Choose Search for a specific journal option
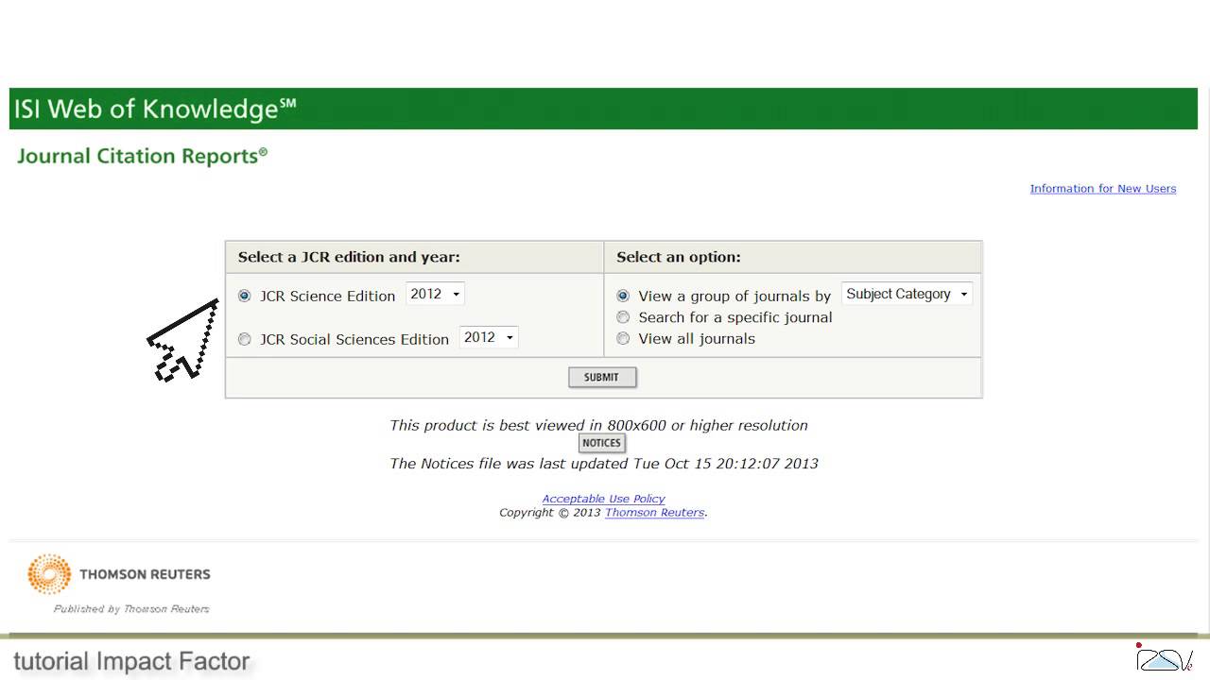The image size is (1210, 680). [x=623, y=317]
